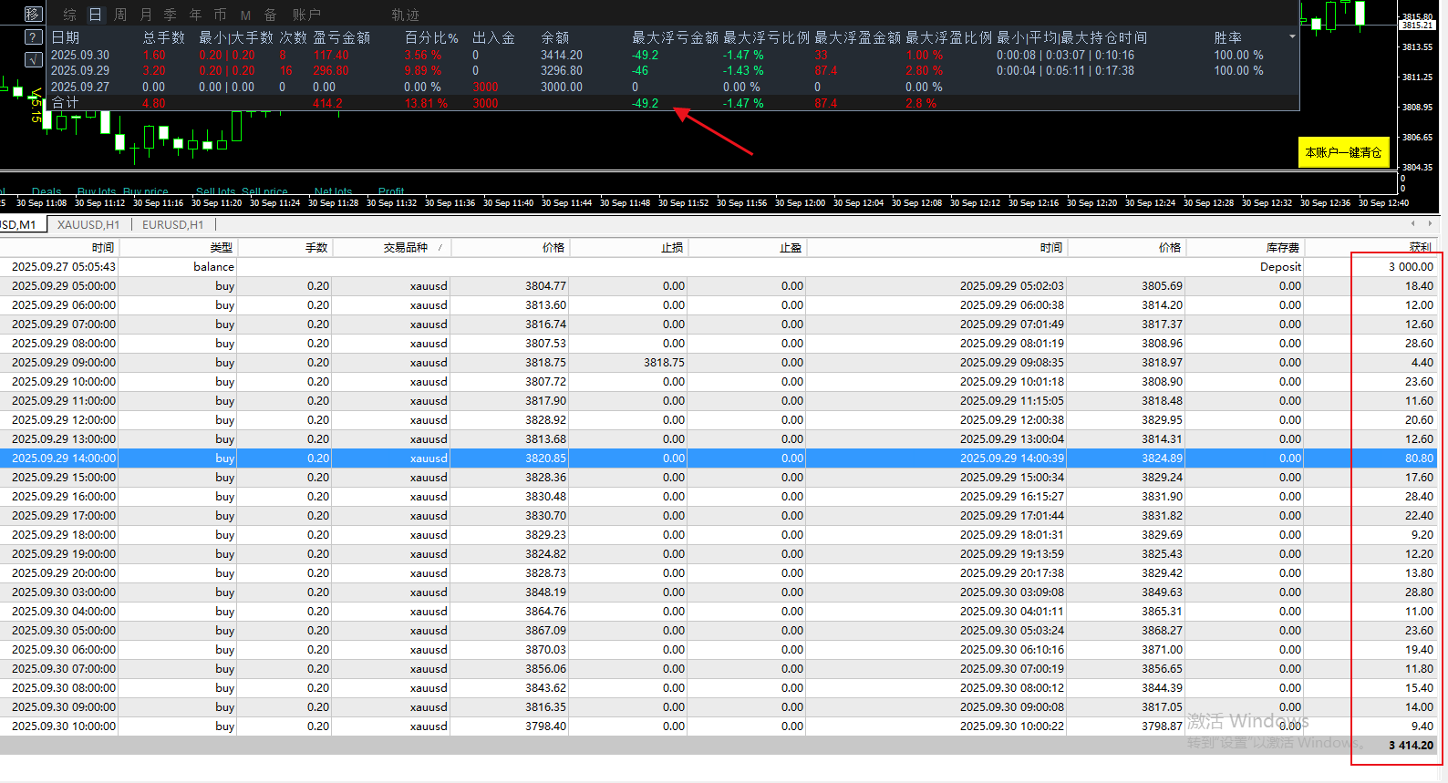The width and height of the screenshot is (1448, 783).
Task: Select the Deposit balance row dated 2025.09.27
Action: click(719, 266)
